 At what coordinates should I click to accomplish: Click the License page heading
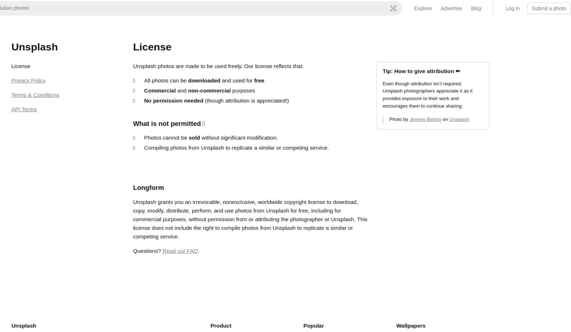(x=152, y=47)
